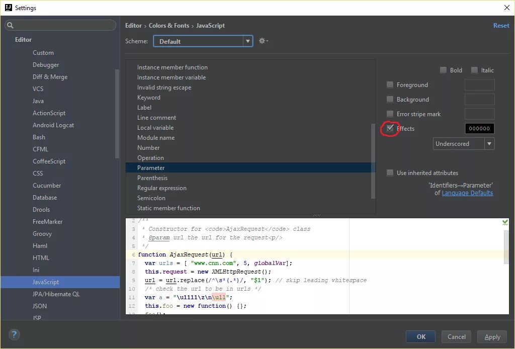Close the Settings dialog window
Screen dimensions: 515x349
coord(507,8)
